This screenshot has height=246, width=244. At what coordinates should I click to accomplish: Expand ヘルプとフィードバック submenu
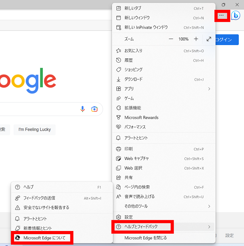[164, 227]
